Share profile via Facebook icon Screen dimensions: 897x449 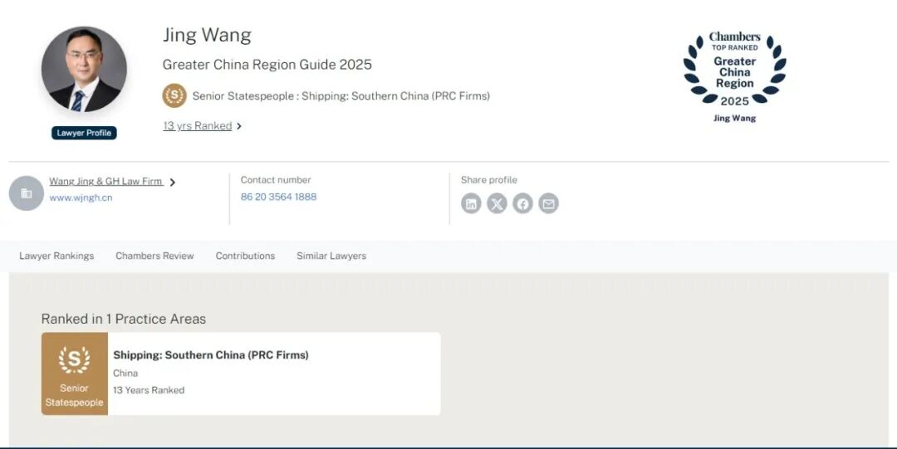coord(522,203)
